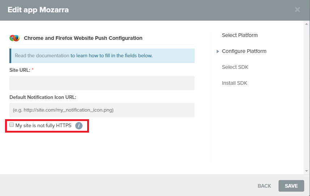The image size is (310, 196).
Task: Go to the Install SDK step
Action: 234,83
